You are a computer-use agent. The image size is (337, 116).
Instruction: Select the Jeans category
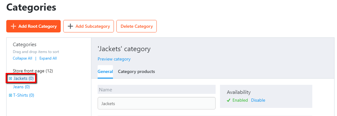[x=21, y=87]
